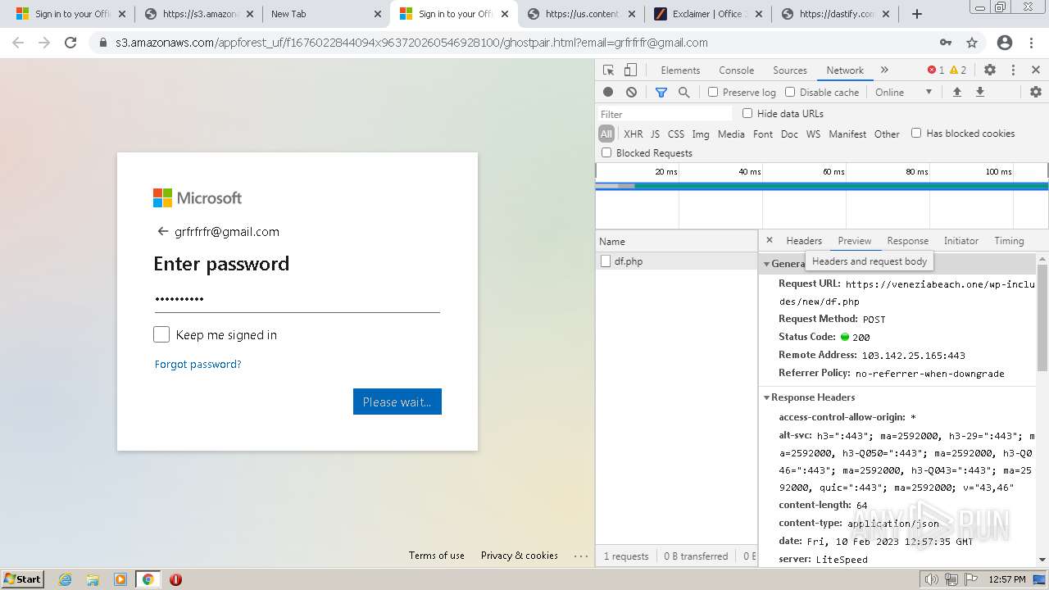The image size is (1049, 590).
Task: Open Chrome three-dot menu
Action: point(1032,43)
